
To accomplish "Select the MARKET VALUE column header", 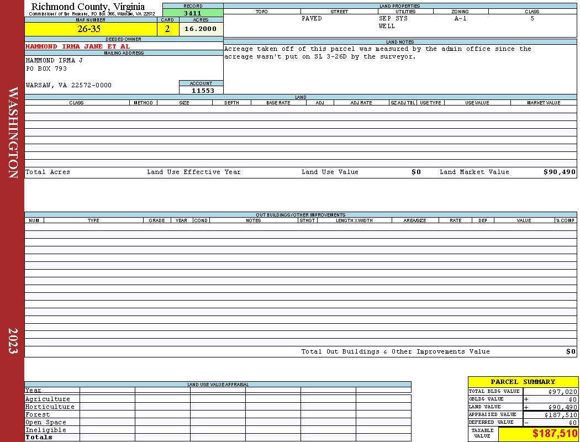I will 544,103.
